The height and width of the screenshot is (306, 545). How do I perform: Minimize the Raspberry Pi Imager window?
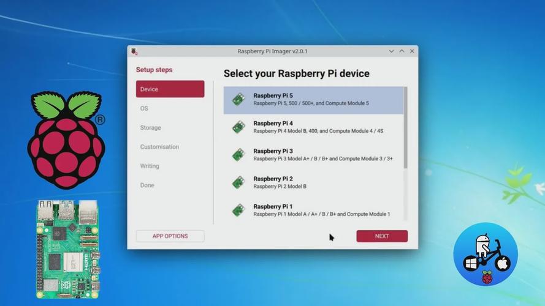click(391, 51)
